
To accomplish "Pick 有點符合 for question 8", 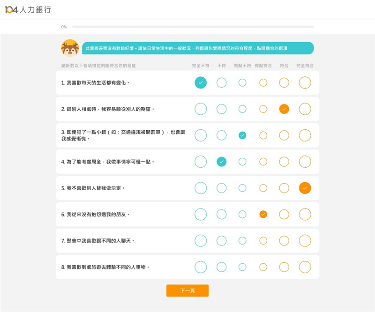I will [263, 267].
